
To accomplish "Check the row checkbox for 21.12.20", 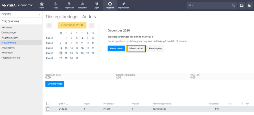I will tap(48, 109).
